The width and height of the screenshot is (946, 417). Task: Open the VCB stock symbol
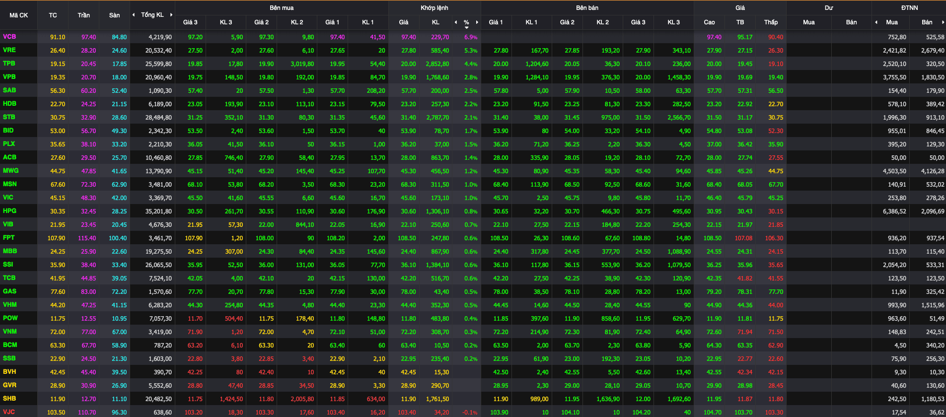pos(9,37)
